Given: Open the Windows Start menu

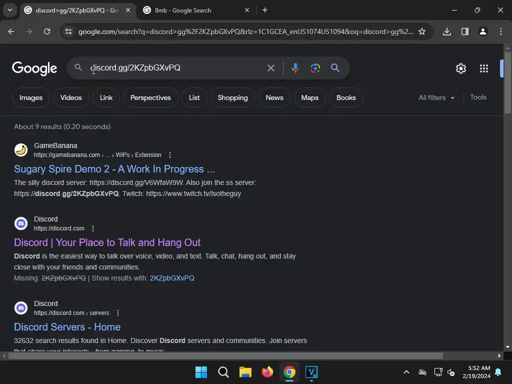Looking at the screenshot, I should click(201, 372).
